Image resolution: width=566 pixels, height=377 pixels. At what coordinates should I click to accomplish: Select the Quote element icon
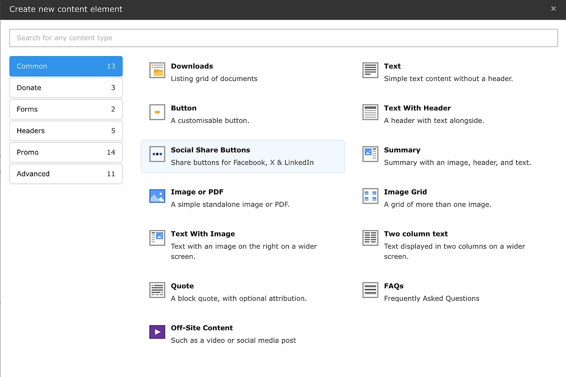(157, 290)
